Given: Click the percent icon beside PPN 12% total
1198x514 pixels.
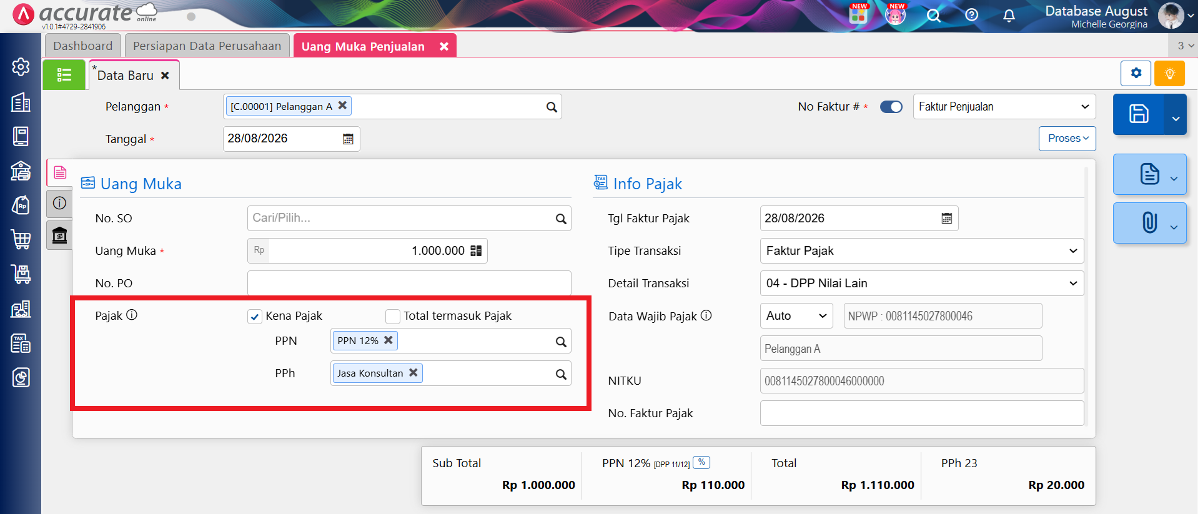Looking at the screenshot, I should pyautogui.click(x=701, y=462).
